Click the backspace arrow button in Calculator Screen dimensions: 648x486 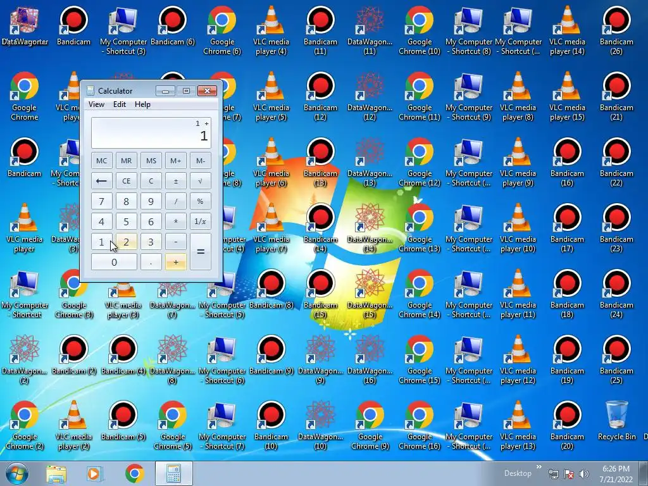[x=102, y=181]
